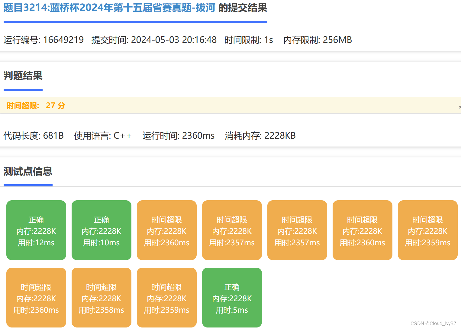Click the 内存限制 256MB text
The height and width of the screenshot is (329, 461).
pyautogui.click(x=318, y=40)
